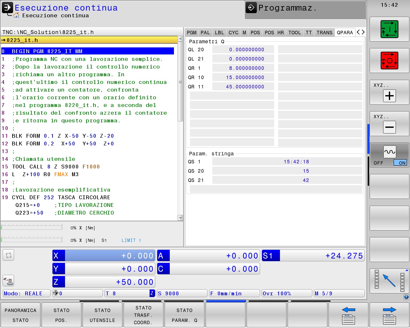Viewport: 410px width, 328px height.
Task: Switch to the TRANS tab
Action: [x=324, y=32]
